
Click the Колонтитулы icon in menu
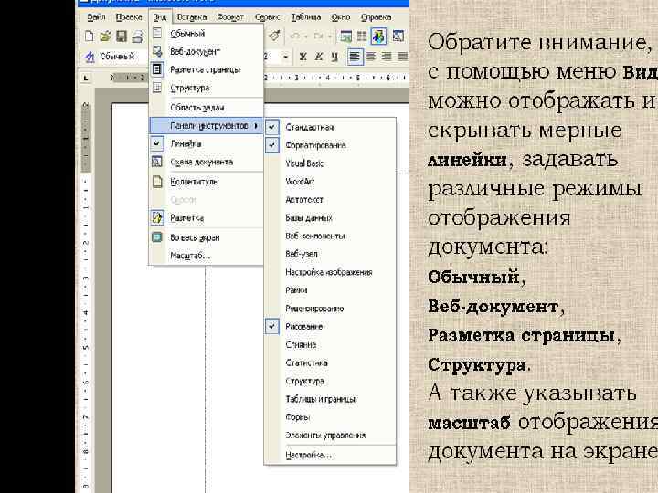pyautogui.click(x=157, y=182)
